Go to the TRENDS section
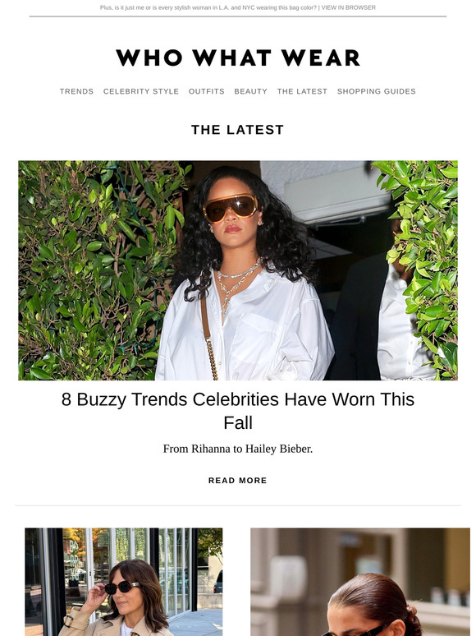 76,91
